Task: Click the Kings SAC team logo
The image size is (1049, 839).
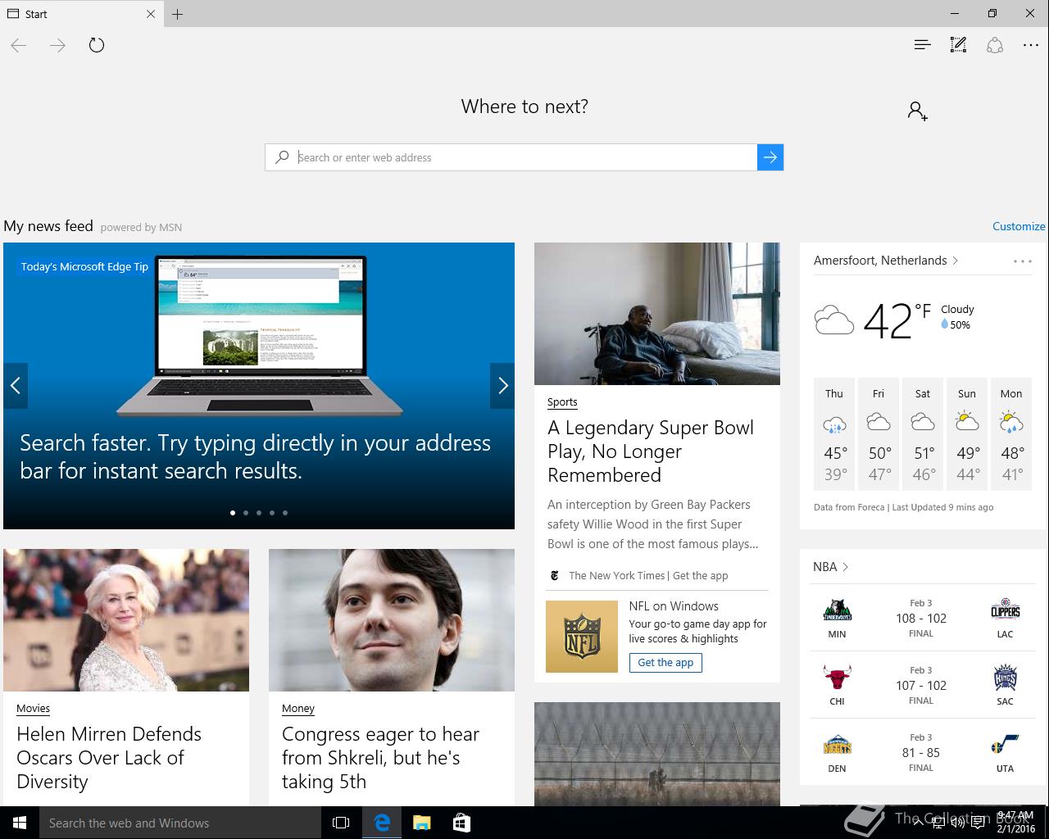Action: point(1006,678)
